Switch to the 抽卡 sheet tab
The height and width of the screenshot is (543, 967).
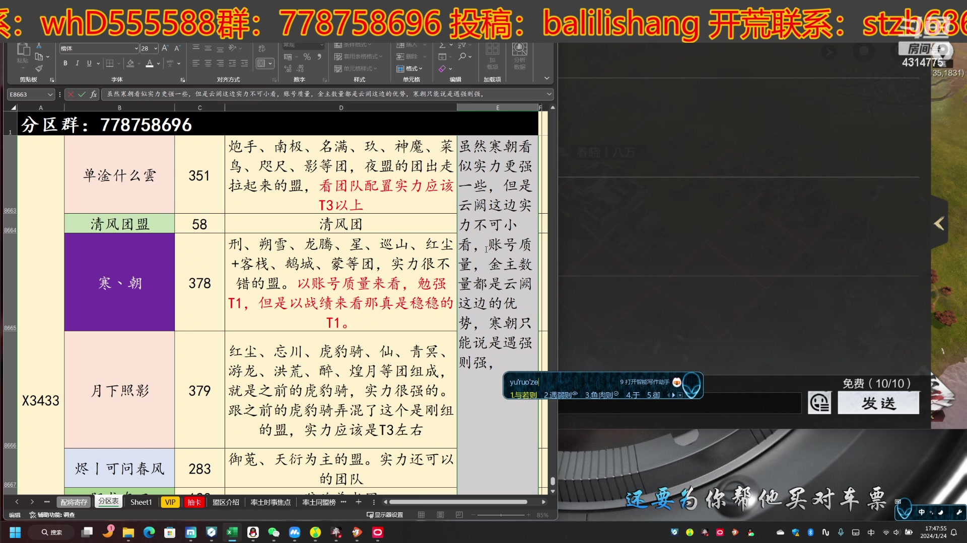(194, 502)
